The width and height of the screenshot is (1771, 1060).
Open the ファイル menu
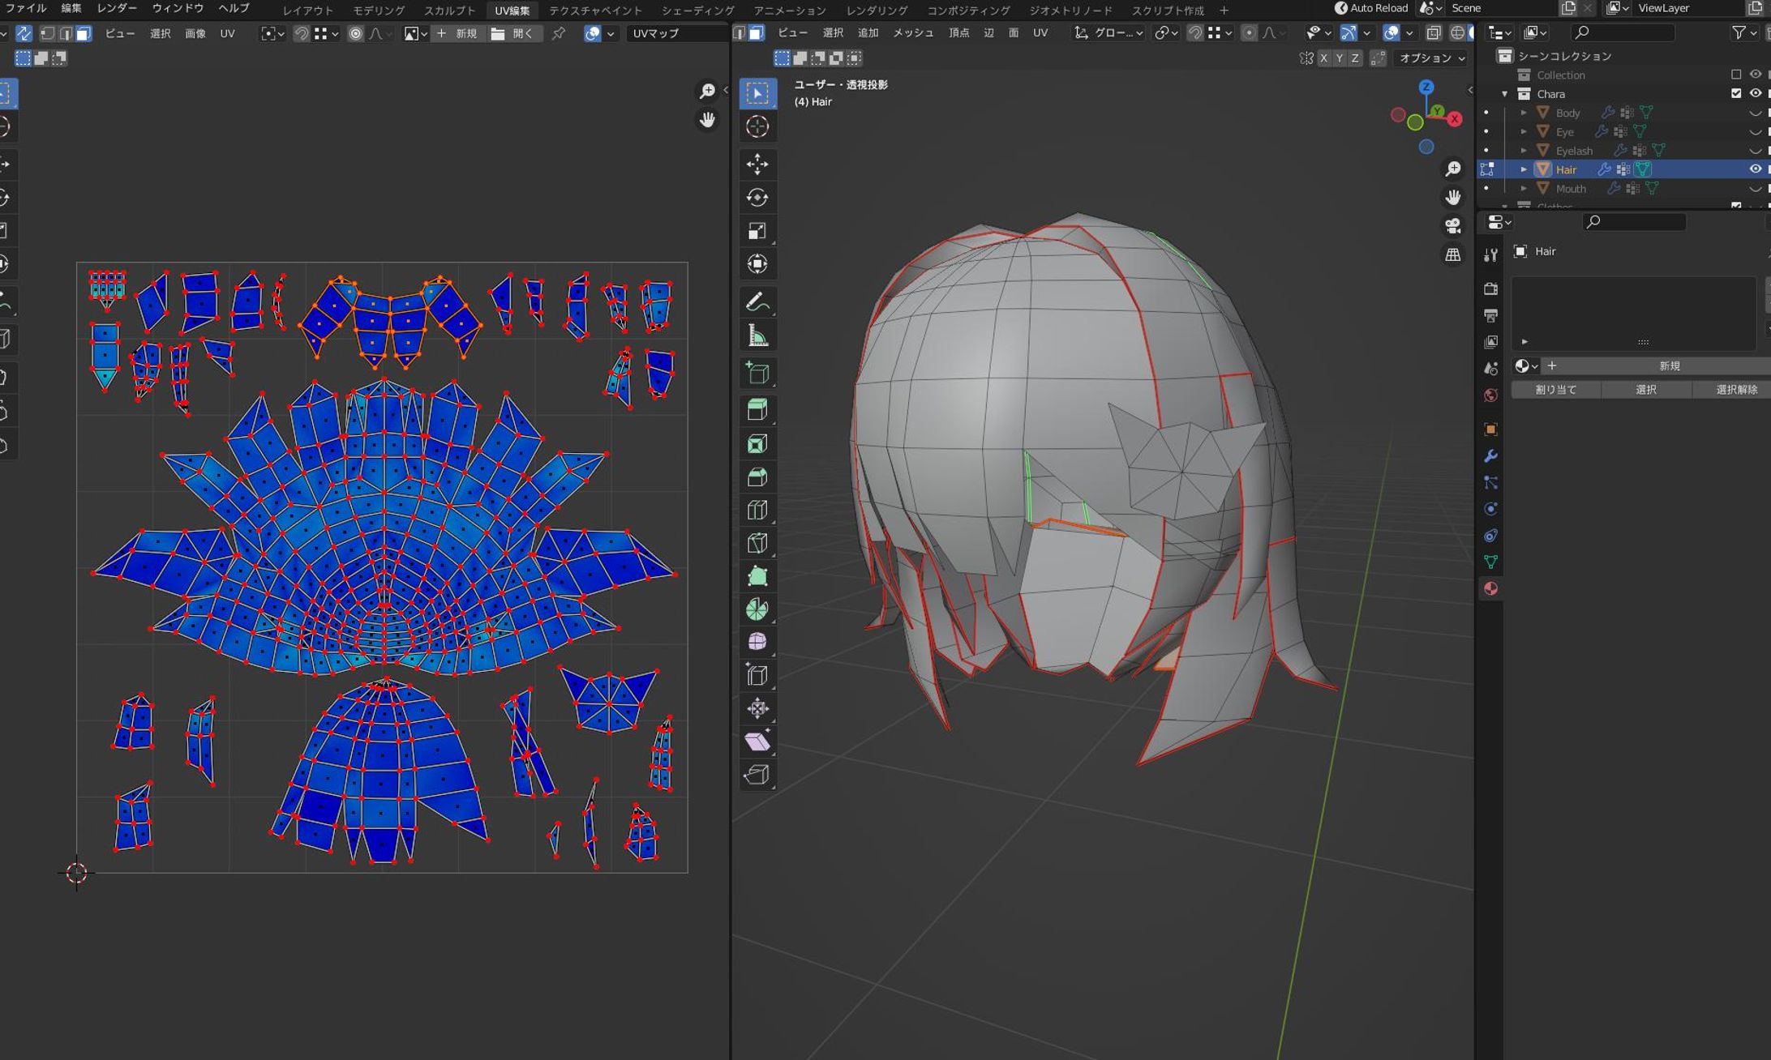pos(26,8)
